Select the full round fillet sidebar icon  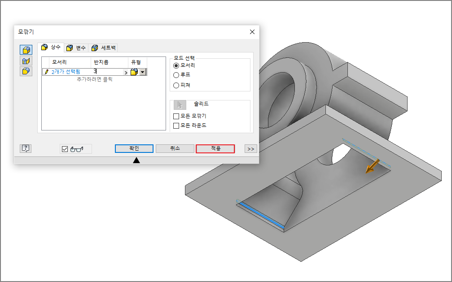point(26,71)
